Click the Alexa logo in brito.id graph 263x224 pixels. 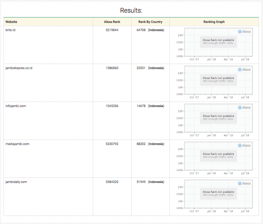coord(244,31)
